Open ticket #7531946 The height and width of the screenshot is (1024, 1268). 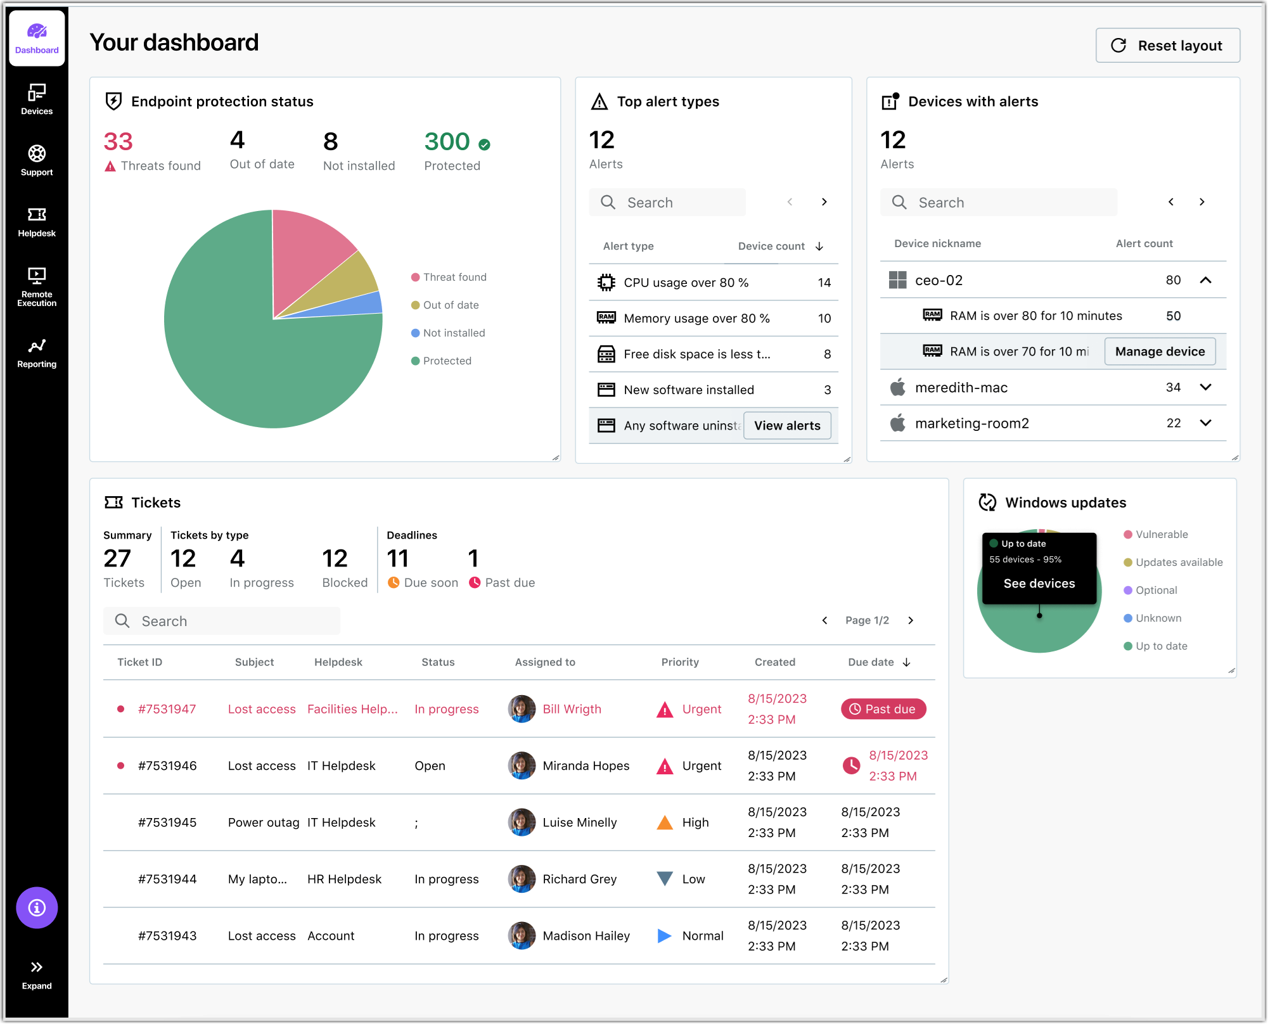tap(167, 766)
